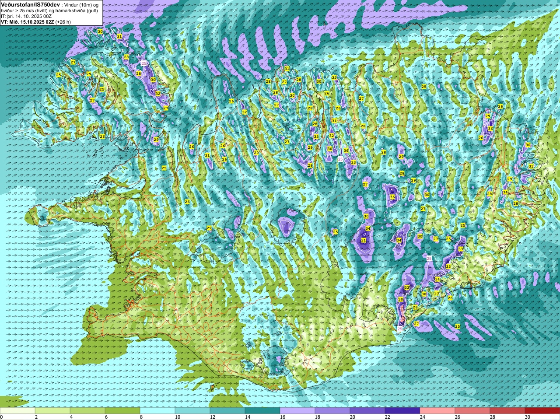
Task: Select the 16–18 lavender color scale swatch
Action: (297, 410)
